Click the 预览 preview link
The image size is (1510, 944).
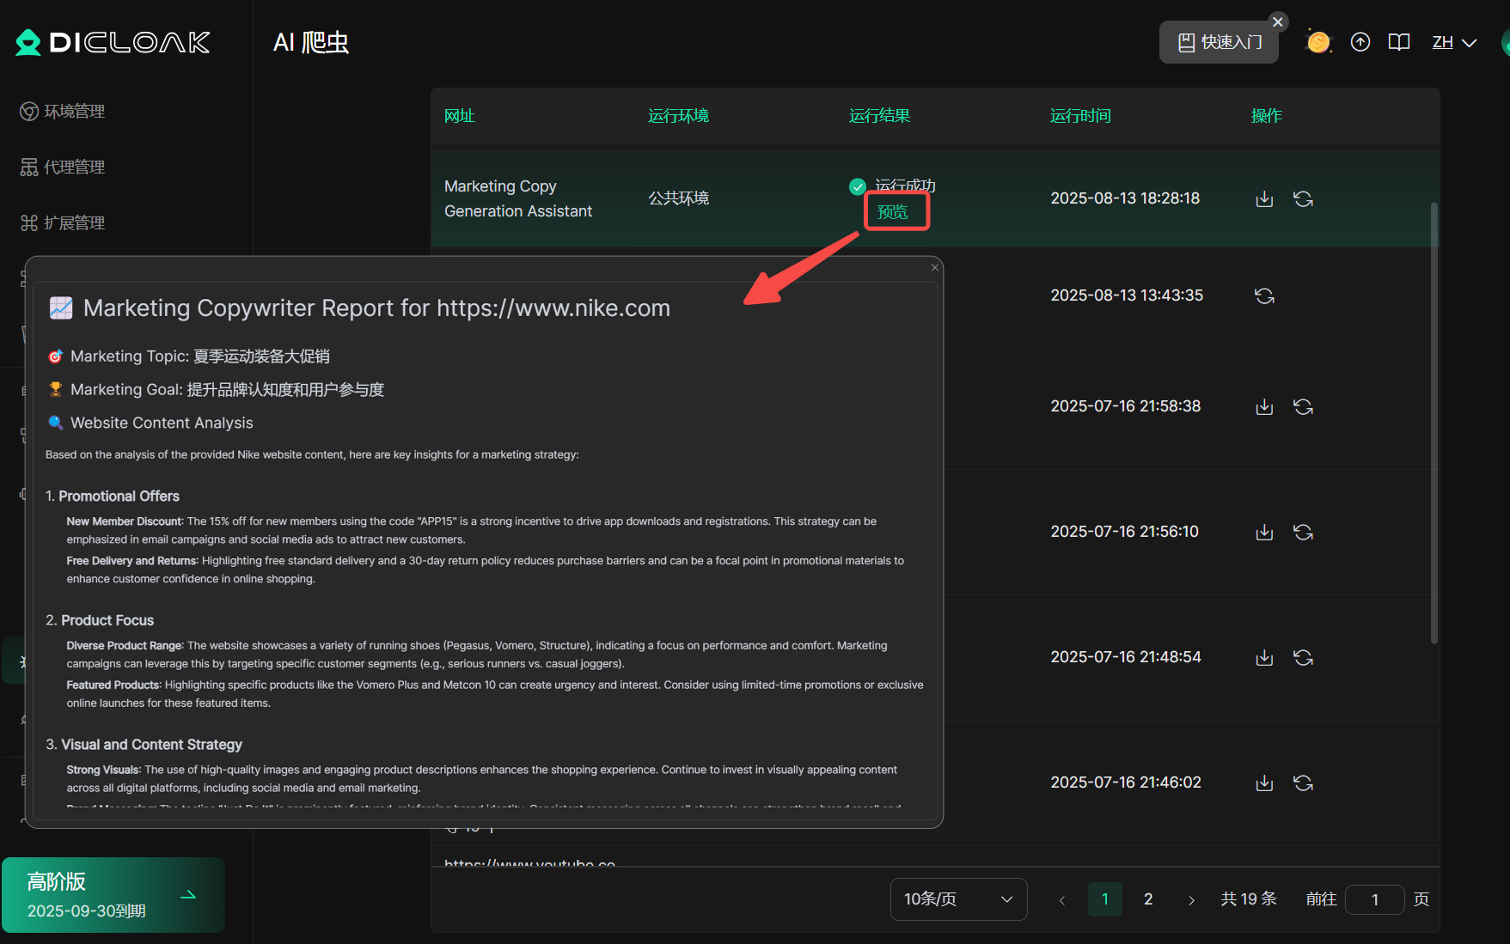(893, 212)
